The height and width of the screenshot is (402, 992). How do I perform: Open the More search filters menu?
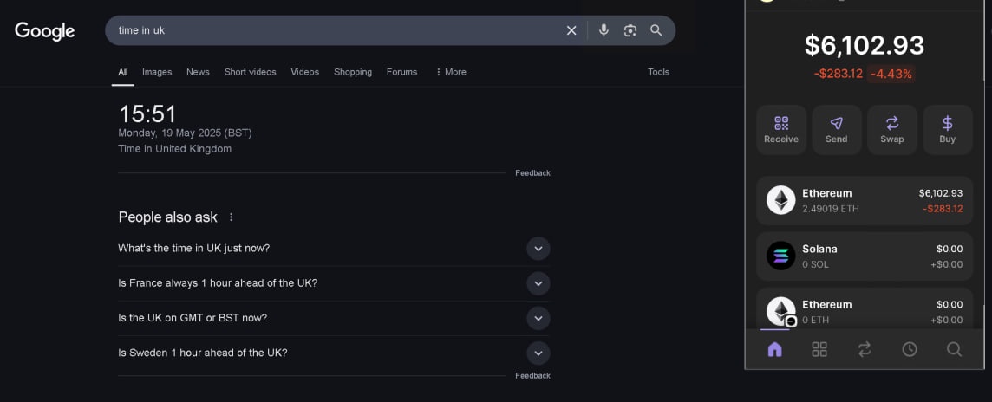click(x=451, y=72)
